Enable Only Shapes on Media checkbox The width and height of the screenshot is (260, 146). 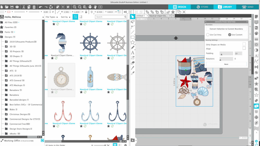coord(244,44)
